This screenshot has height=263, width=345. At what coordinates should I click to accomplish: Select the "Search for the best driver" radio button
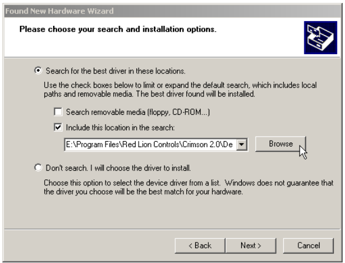click(x=38, y=71)
